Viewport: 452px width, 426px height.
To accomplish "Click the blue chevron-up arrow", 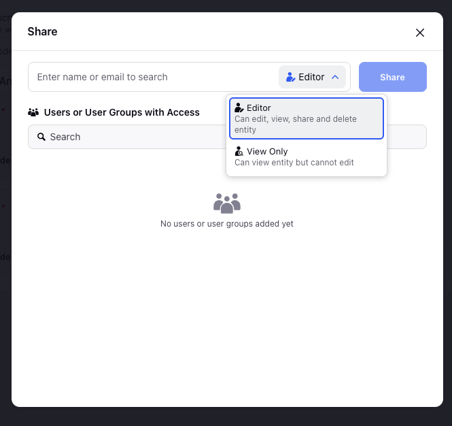I will [x=335, y=77].
